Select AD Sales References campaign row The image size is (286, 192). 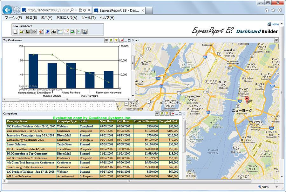pos(92,176)
